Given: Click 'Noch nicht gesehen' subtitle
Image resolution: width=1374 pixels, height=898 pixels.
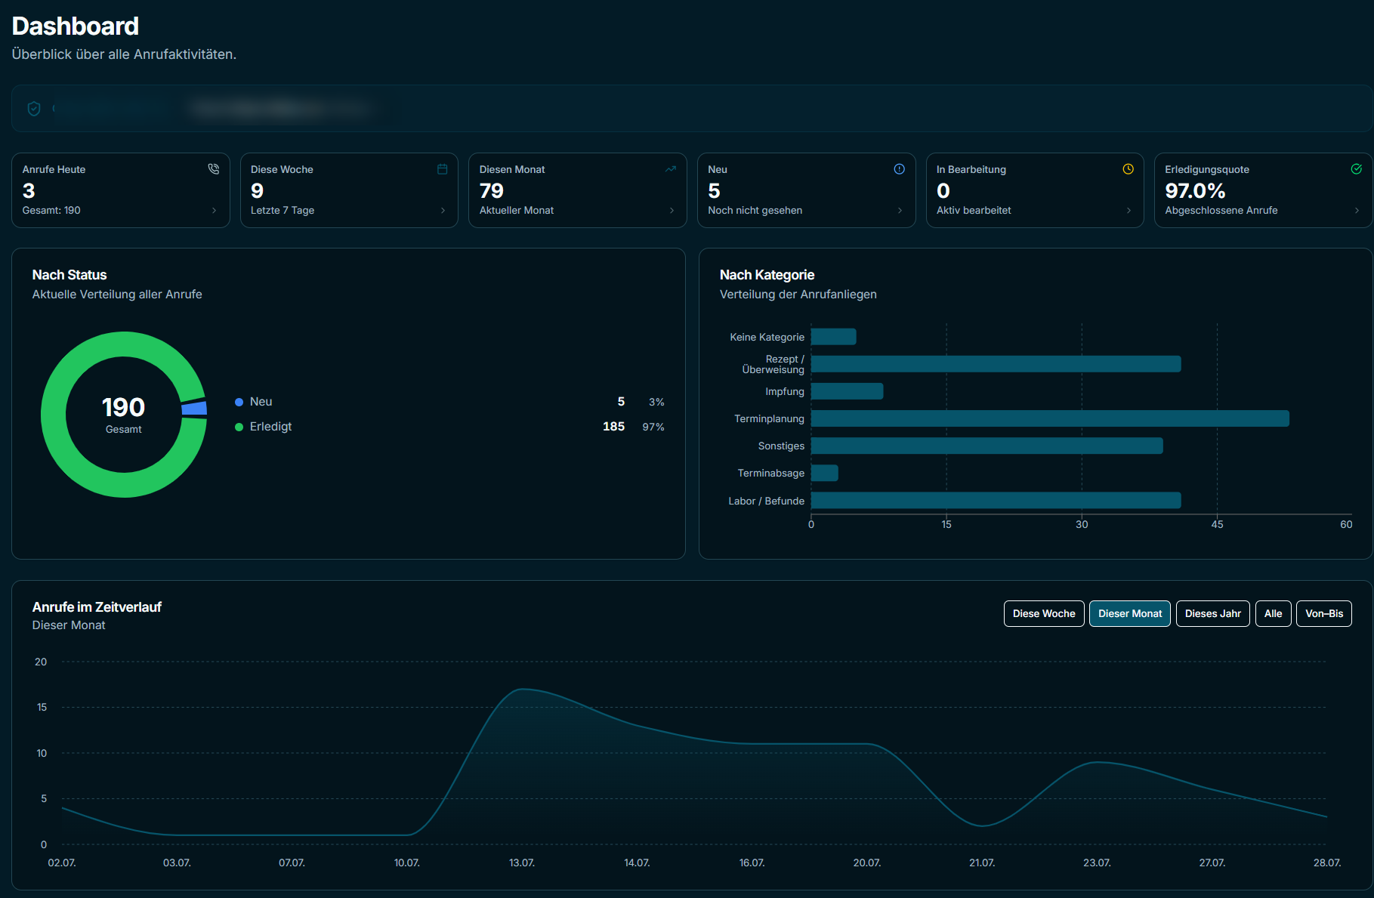Looking at the screenshot, I should [x=755, y=211].
